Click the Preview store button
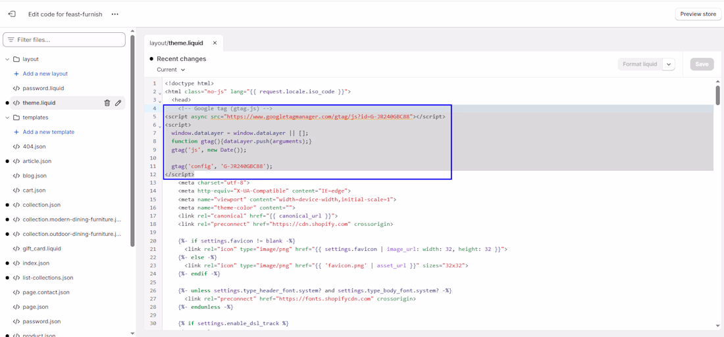This screenshot has height=337, width=724. click(698, 14)
